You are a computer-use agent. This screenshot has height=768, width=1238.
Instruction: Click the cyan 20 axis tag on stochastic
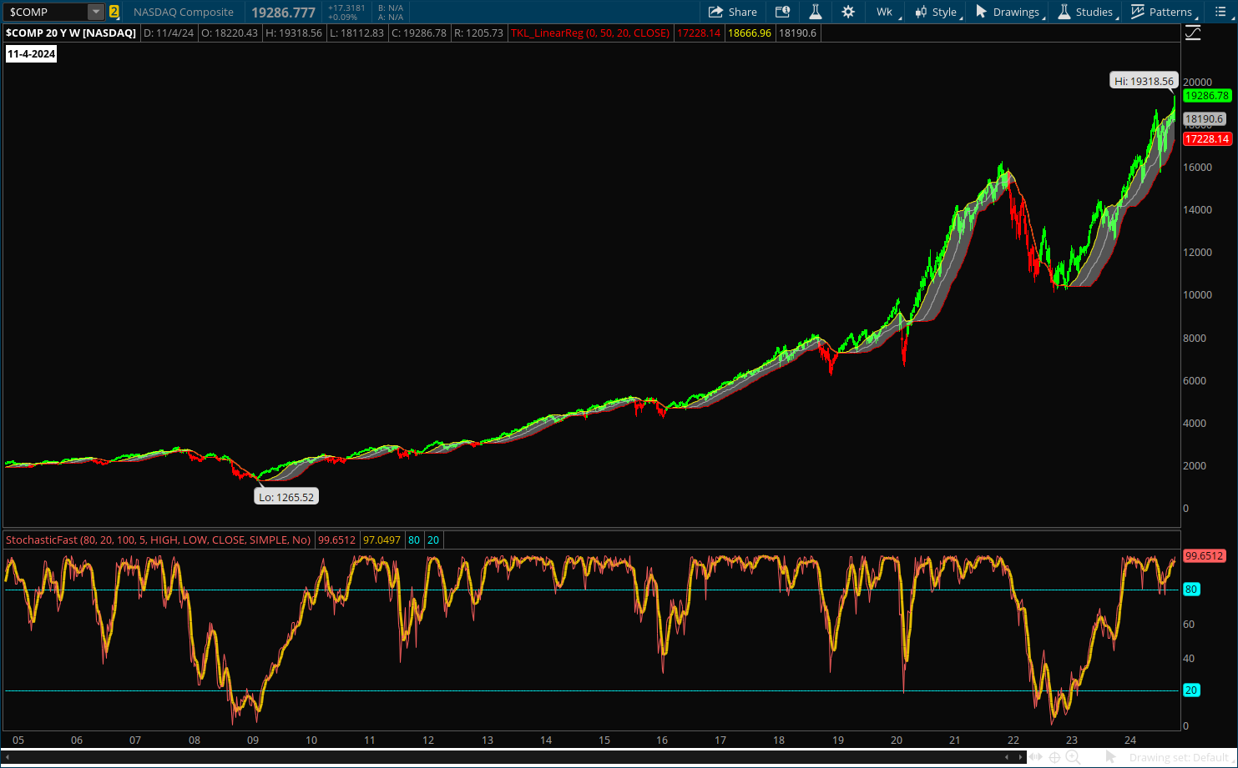[1191, 690]
